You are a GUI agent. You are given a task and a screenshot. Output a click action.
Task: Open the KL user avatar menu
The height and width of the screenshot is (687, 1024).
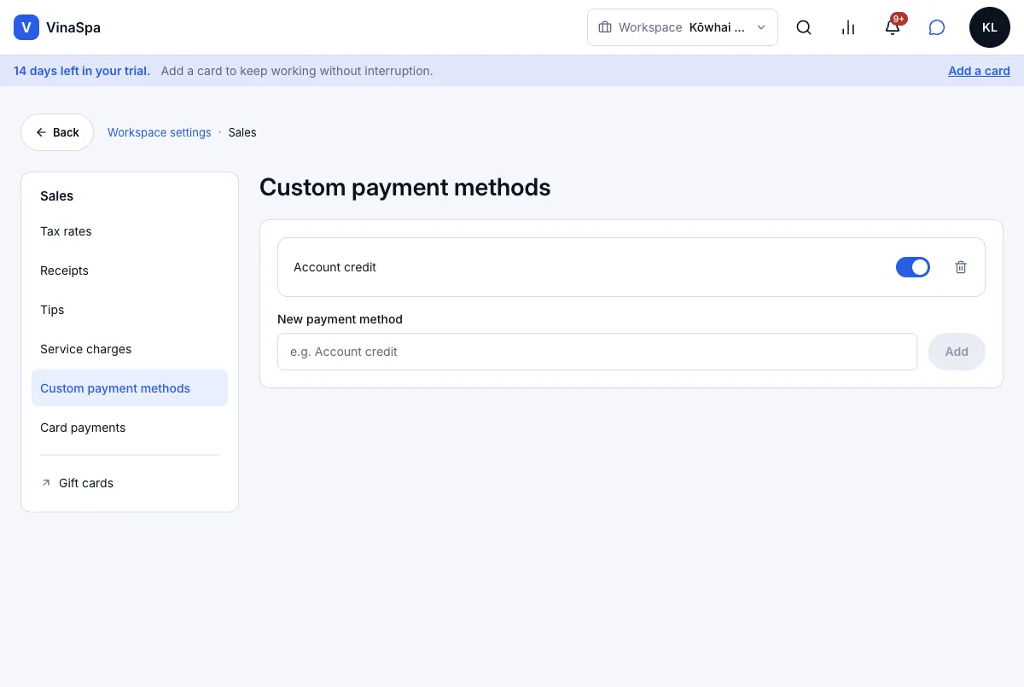click(x=990, y=27)
